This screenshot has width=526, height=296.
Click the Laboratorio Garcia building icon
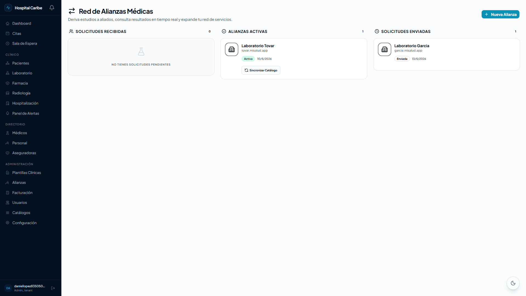point(385,49)
